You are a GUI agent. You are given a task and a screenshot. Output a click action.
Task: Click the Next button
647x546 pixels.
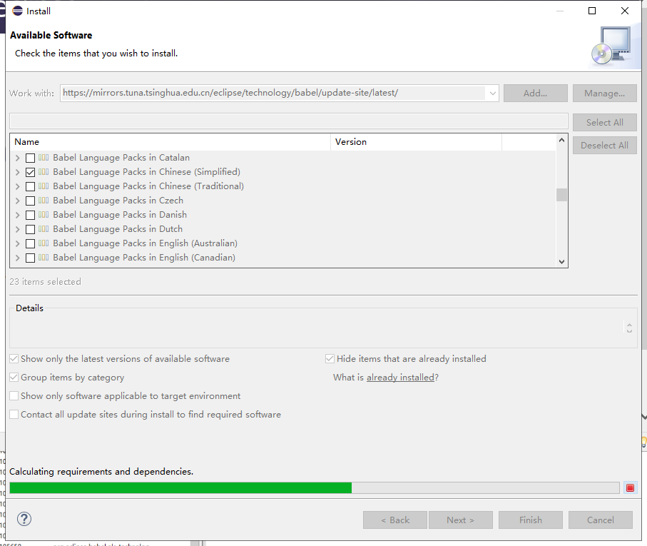coord(461,520)
